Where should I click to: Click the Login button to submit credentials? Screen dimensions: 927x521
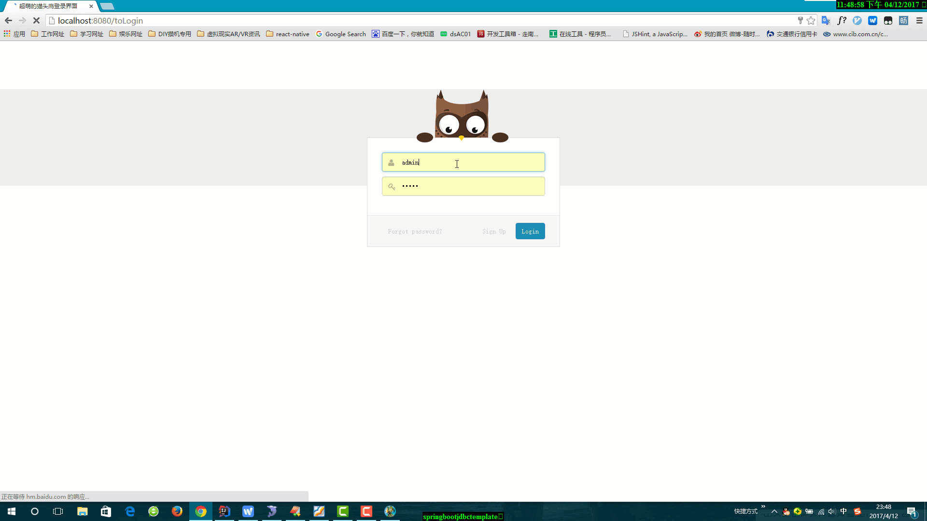tap(530, 231)
